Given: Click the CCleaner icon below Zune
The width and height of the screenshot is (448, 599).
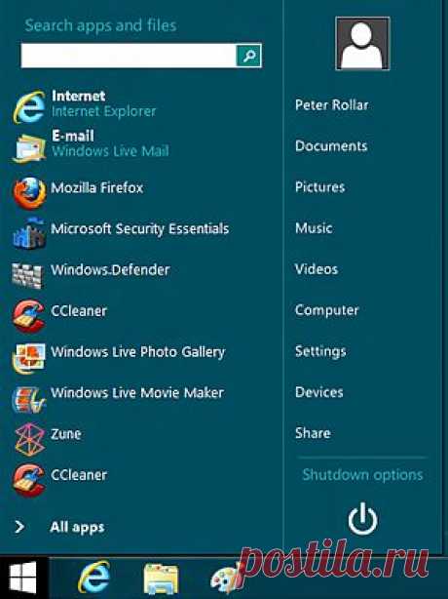Looking at the screenshot, I should pyautogui.click(x=29, y=480).
